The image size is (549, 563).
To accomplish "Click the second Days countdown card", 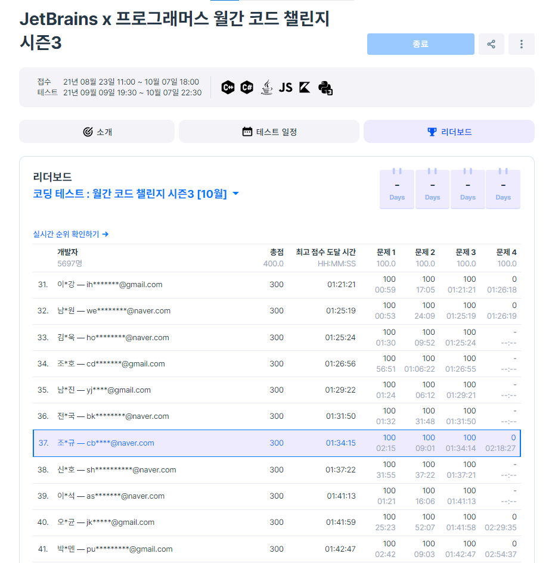I will (x=432, y=189).
